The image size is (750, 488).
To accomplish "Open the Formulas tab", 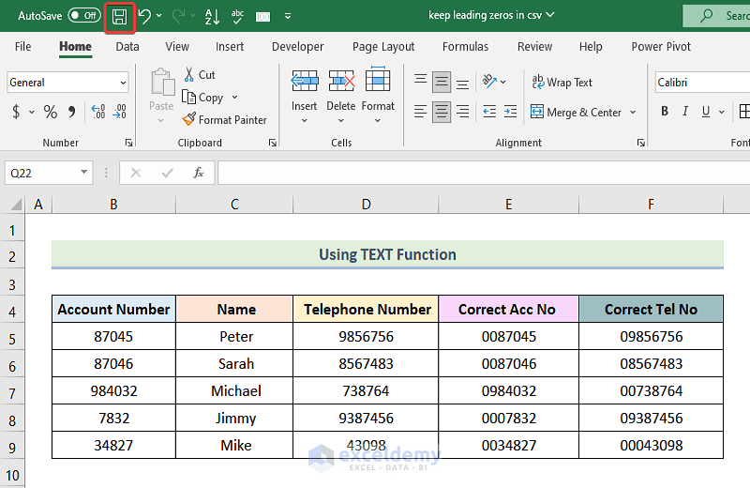I will 465,46.
